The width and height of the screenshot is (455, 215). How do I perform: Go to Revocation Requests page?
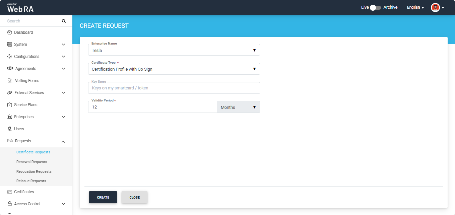[x=34, y=171]
